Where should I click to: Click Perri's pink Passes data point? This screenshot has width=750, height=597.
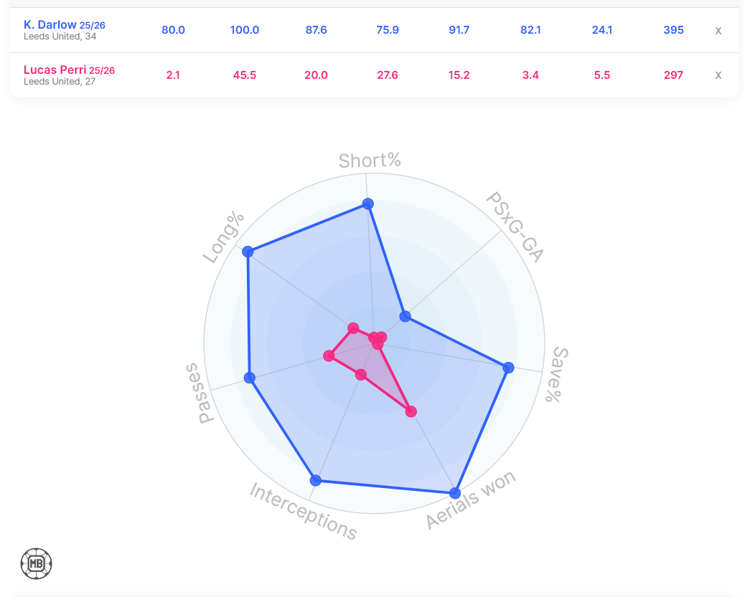point(329,355)
